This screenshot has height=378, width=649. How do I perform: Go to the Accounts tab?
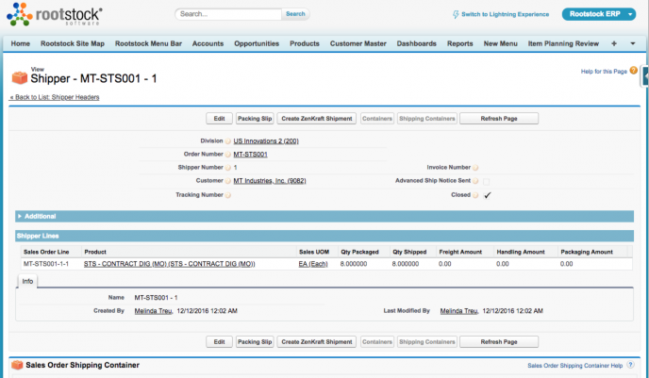pos(208,43)
